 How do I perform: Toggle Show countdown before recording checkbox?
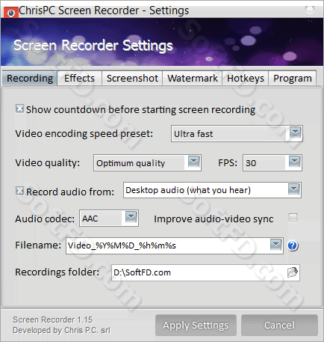[19, 109]
